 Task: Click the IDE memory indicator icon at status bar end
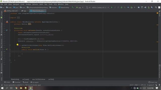pyautogui.click(x=159, y=85)
